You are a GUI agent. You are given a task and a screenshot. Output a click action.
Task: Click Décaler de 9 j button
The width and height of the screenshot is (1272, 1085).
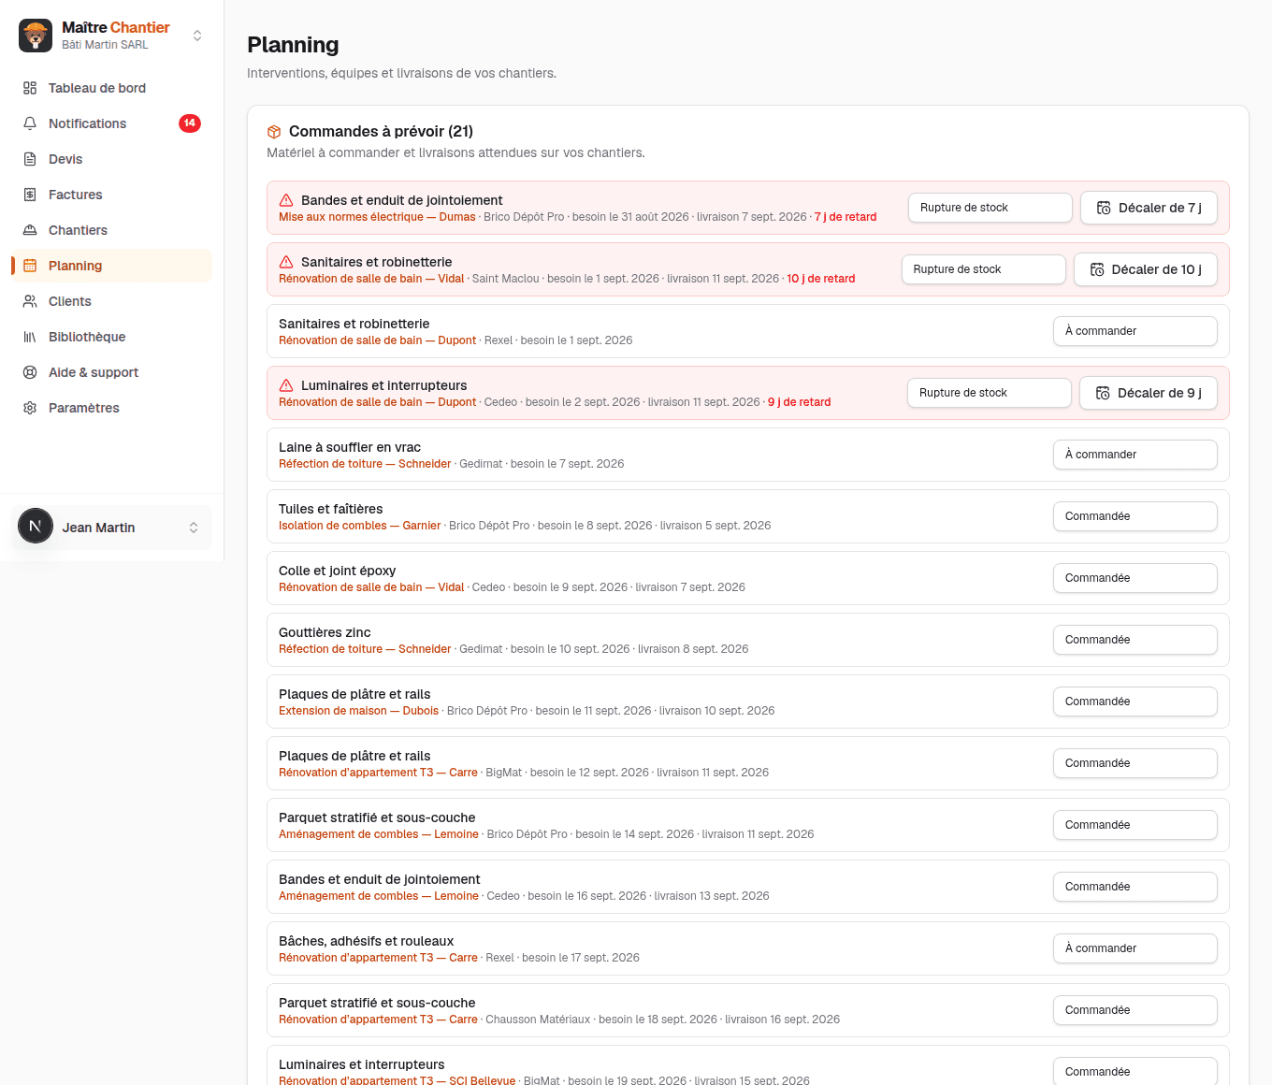pyautogui.click(x=1148, y=393)
